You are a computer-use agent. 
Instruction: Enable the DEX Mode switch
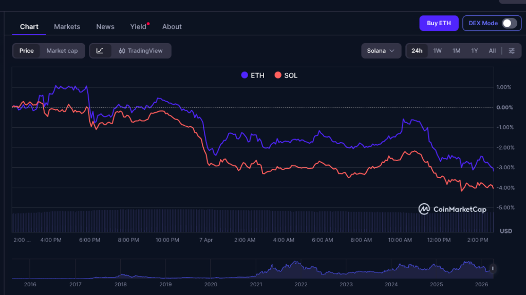coord(509,23)
